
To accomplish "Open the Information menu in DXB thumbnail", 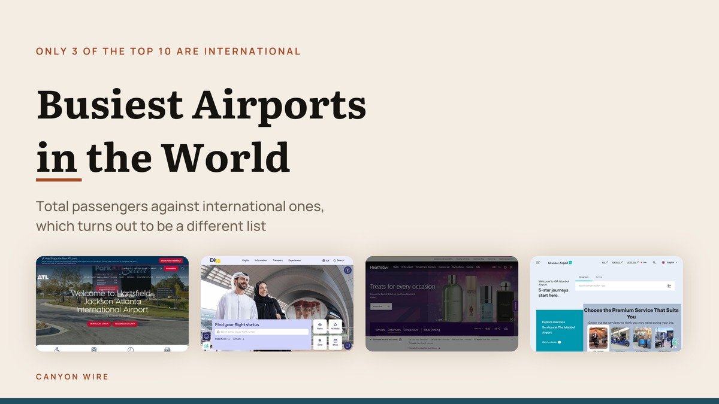I will click(x=261, y=260).
